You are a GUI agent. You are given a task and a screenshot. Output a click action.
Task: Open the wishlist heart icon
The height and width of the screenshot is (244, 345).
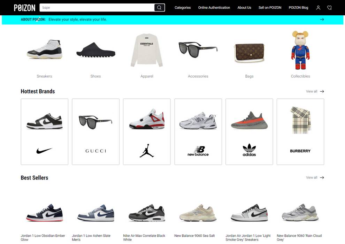(329, 8)
